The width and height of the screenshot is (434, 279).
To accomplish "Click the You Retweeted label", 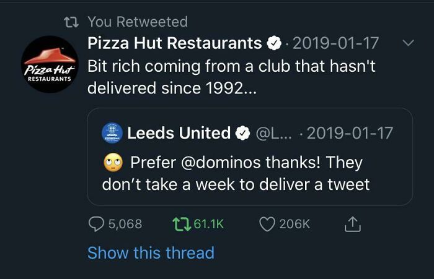I will click(138, 22).
